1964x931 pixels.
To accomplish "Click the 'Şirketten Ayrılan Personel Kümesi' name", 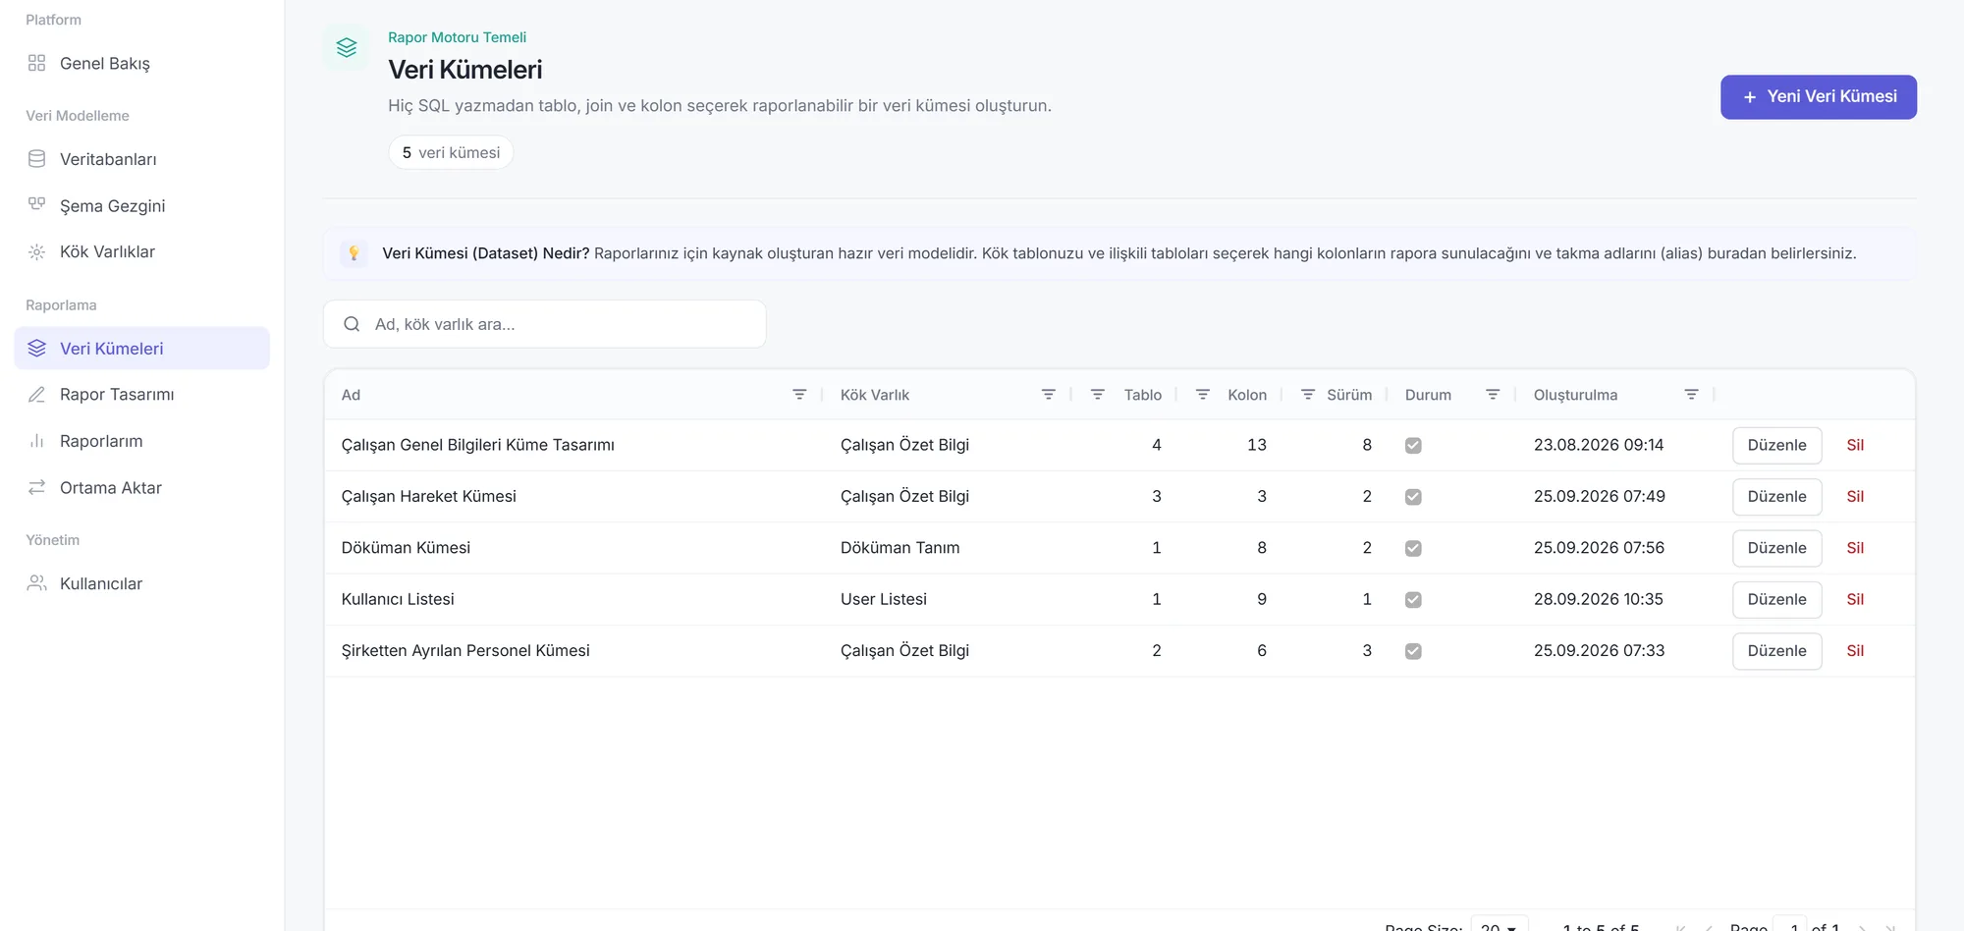I will [x=465, y=650].
